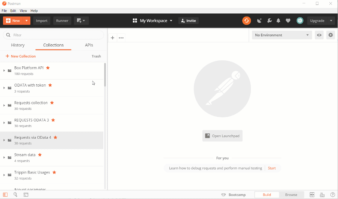338x199 pixels.
Task: Open the Trash link
Action: (96, 56)
